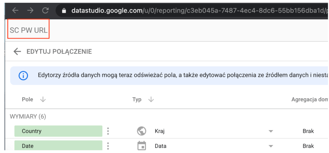Click the browser back arrow
This screenshot has height=153, width=329.
coord(15,10)
